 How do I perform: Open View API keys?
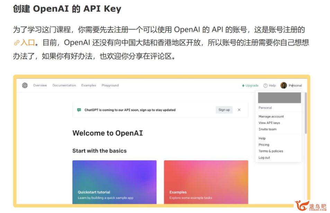(269, 123)
